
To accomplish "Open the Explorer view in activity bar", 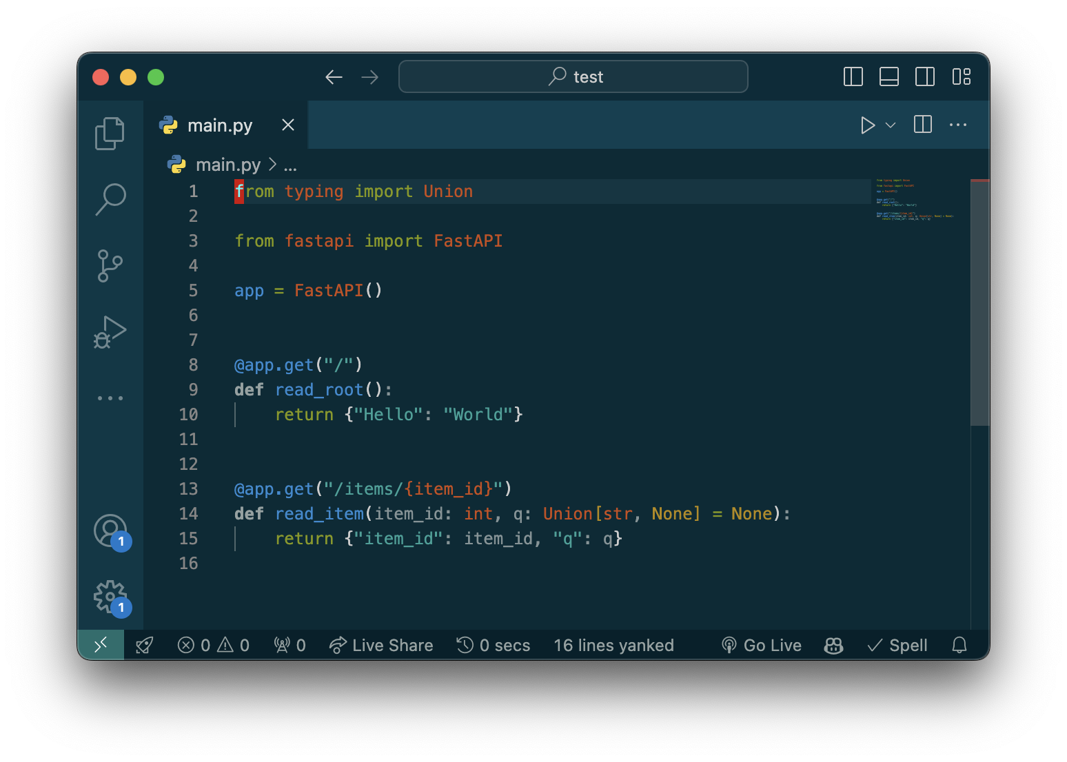I will pyautogui.click(x=110, y=134).
